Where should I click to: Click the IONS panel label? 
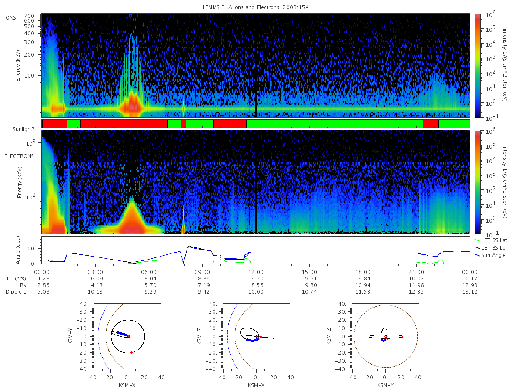10,17
